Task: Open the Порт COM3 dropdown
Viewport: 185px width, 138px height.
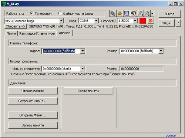Action: click(96, 21)
